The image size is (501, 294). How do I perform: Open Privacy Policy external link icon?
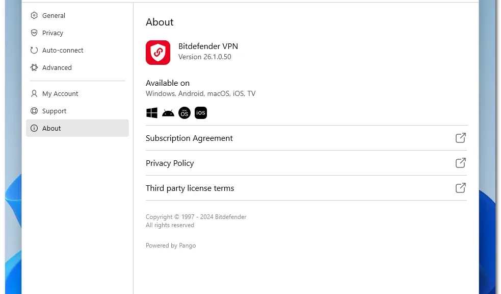pyautogui.click(x=460, y=163)
